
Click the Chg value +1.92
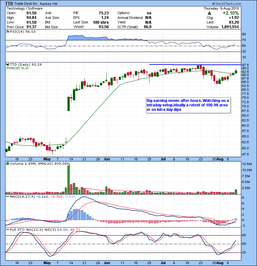click(234, 18)
